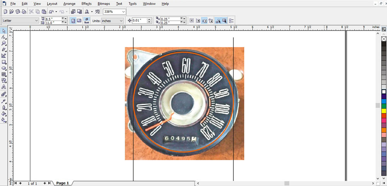
Task: Select the Zoom tool
Action: 4,43
